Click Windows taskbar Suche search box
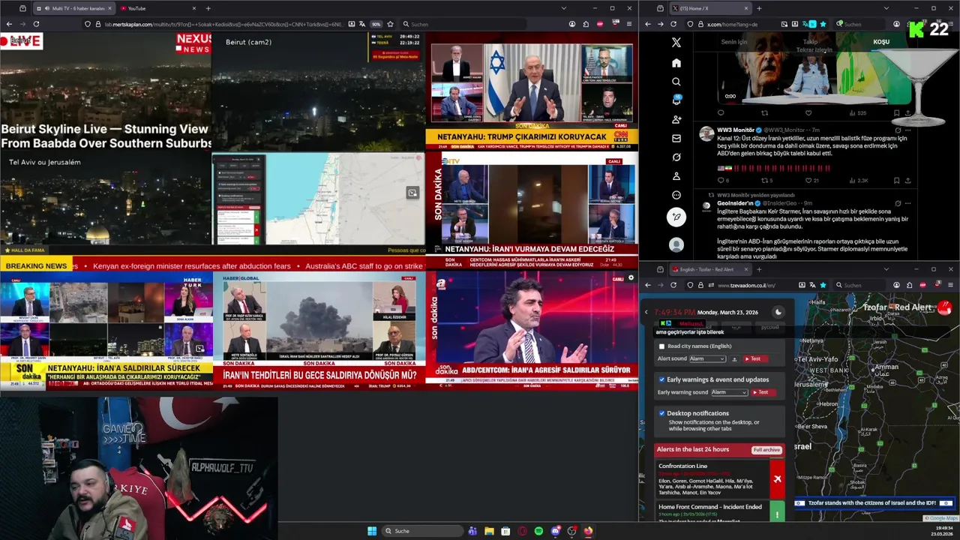The height and width of the screenshot is (540, 960). [422, 531]
